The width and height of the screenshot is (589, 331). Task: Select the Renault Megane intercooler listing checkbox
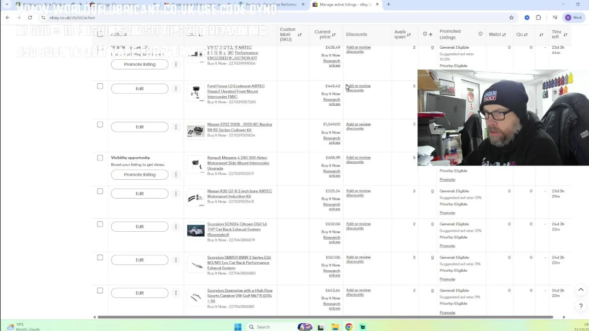point(100,158)
